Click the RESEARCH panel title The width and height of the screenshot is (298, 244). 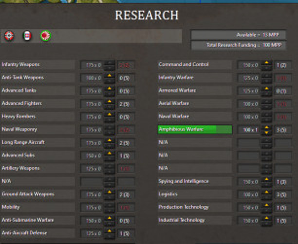click(x=147, y=15)
